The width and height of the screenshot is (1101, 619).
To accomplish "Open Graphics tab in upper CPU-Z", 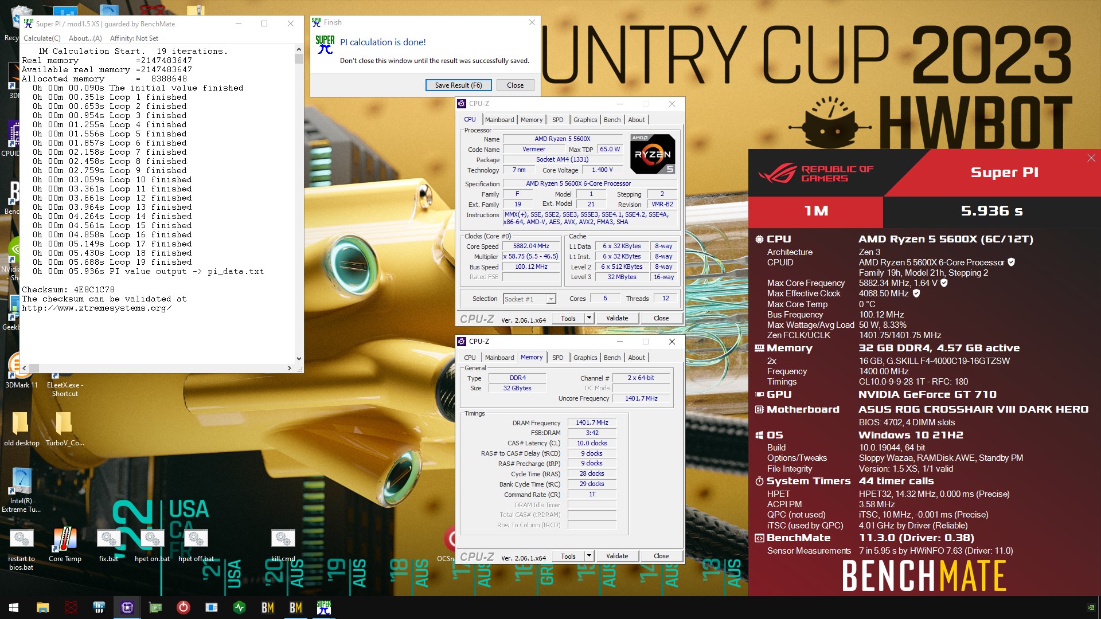I will (585, 120).
